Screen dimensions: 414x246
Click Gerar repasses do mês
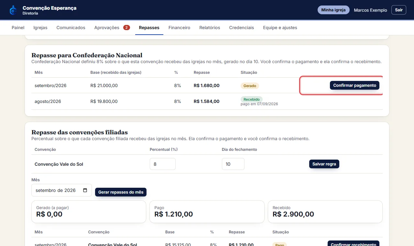point(121,192)
